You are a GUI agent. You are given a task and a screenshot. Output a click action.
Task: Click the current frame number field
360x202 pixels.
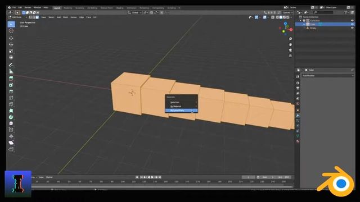point(248,177)
